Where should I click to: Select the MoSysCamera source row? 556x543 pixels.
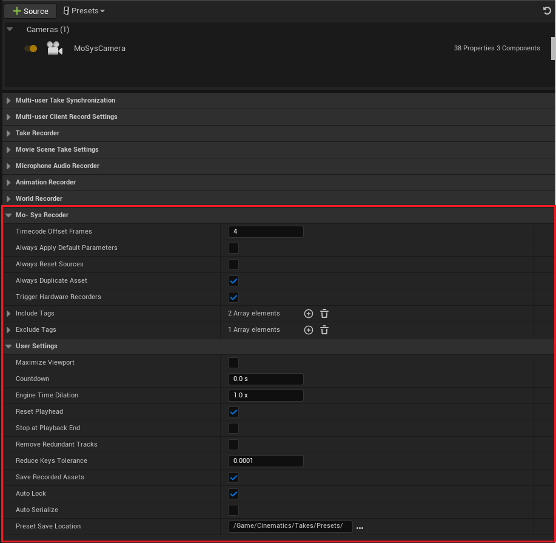276,49
